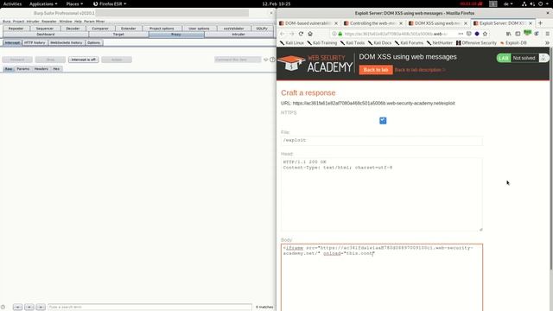
Task: Click the File path input field
Action: pos(382,141)
